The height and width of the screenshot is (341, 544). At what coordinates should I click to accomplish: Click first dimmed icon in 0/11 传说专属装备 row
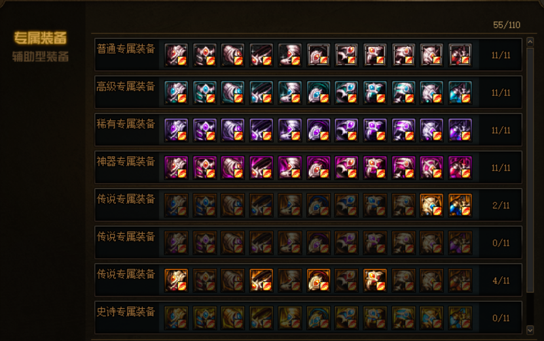point(176,242)
